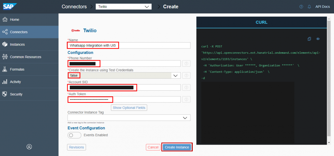This screenshot has width=334, height=156.
Task: Click into the Name input field
Action: (x=129, y=45)
